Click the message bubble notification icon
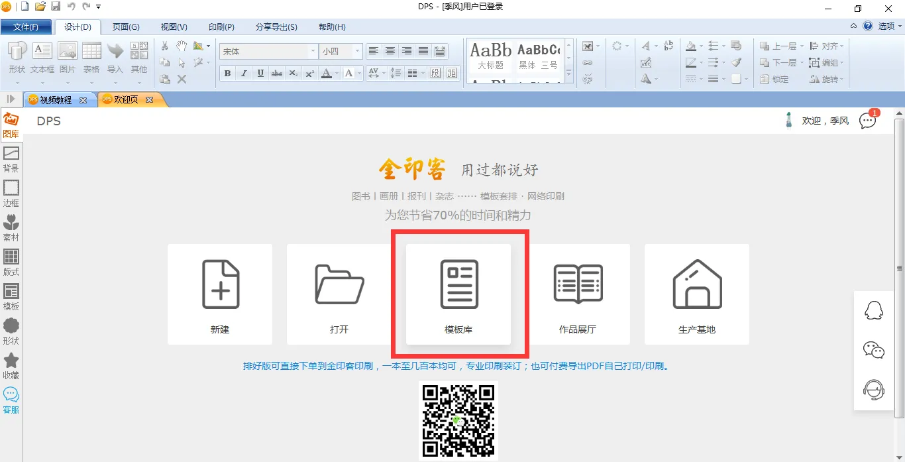This screenshot has width=905, height=462. [867, 121]
